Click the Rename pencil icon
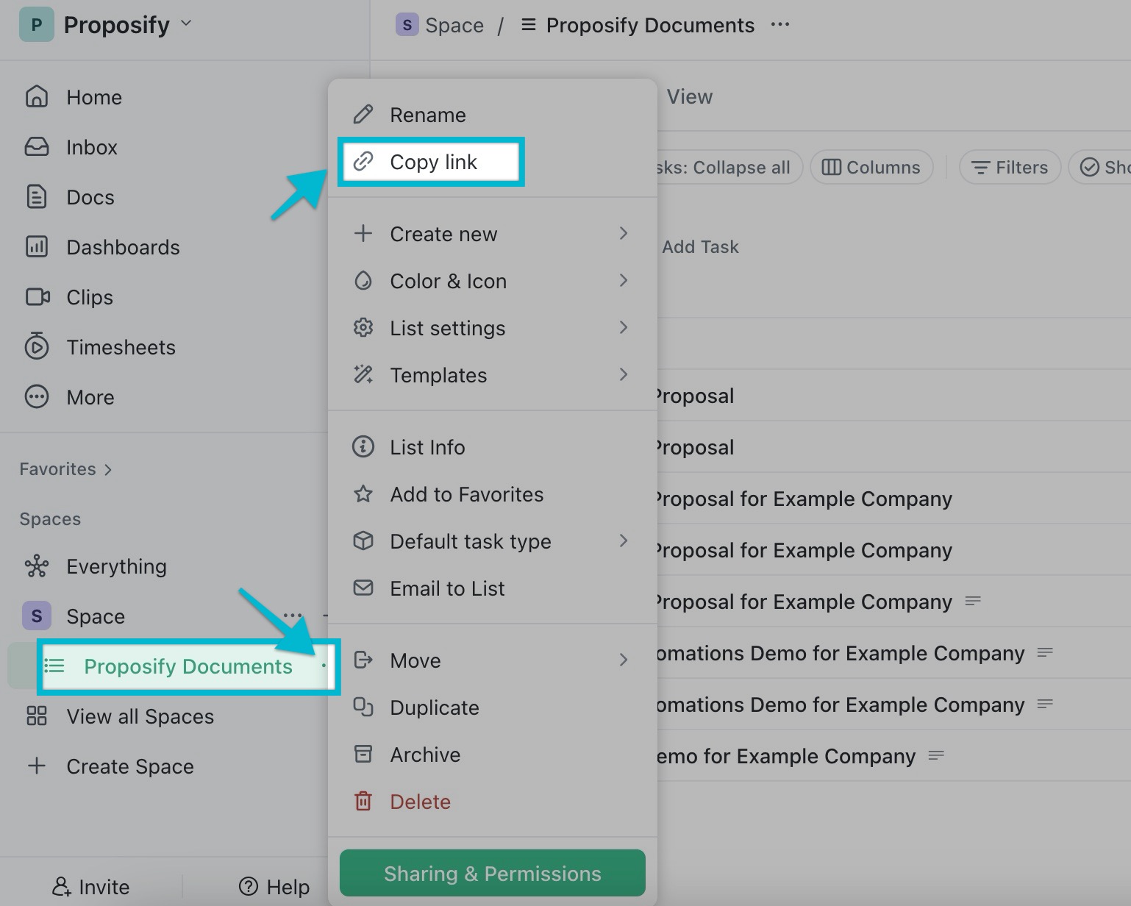The width and height of the screenshot is (1131, 906). [x=363, y=115]
